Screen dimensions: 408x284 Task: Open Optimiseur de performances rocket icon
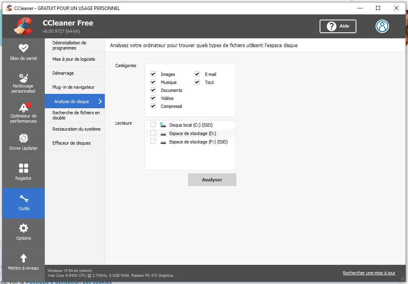pyautogui.click(x=24, y=107)
